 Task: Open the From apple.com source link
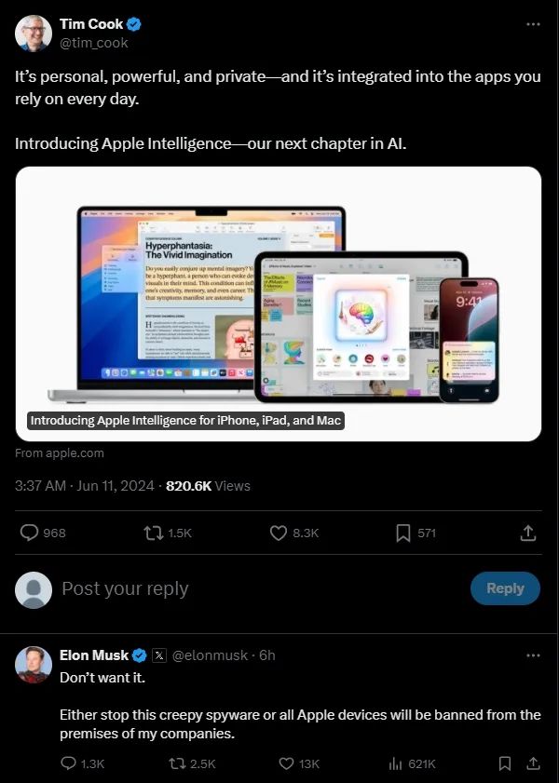point(60,452)
